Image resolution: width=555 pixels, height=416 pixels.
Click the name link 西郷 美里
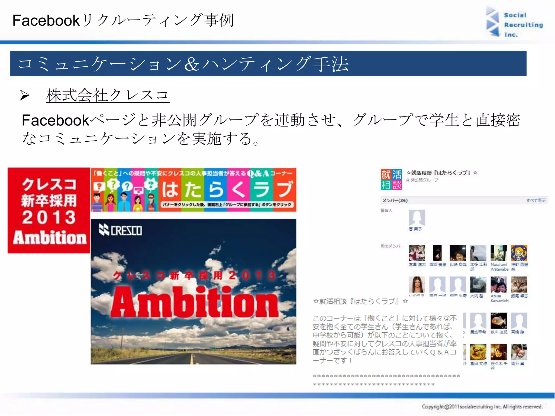(x=438, y=265)
